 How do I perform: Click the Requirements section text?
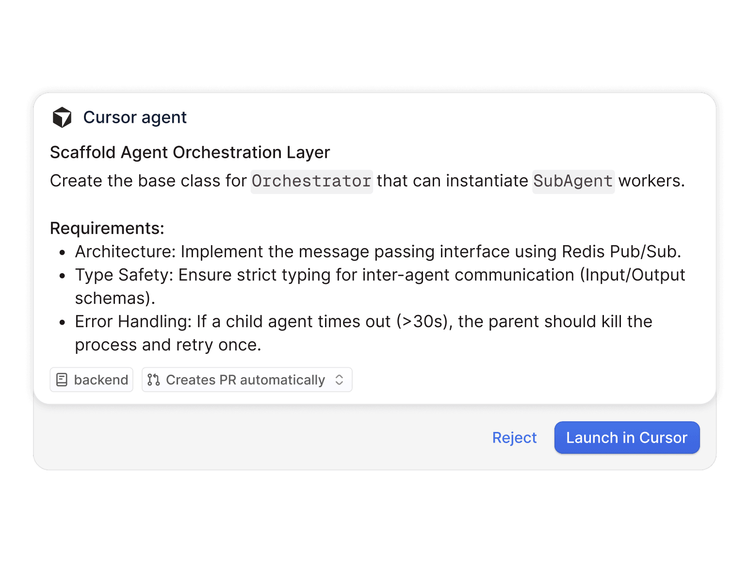107,228
